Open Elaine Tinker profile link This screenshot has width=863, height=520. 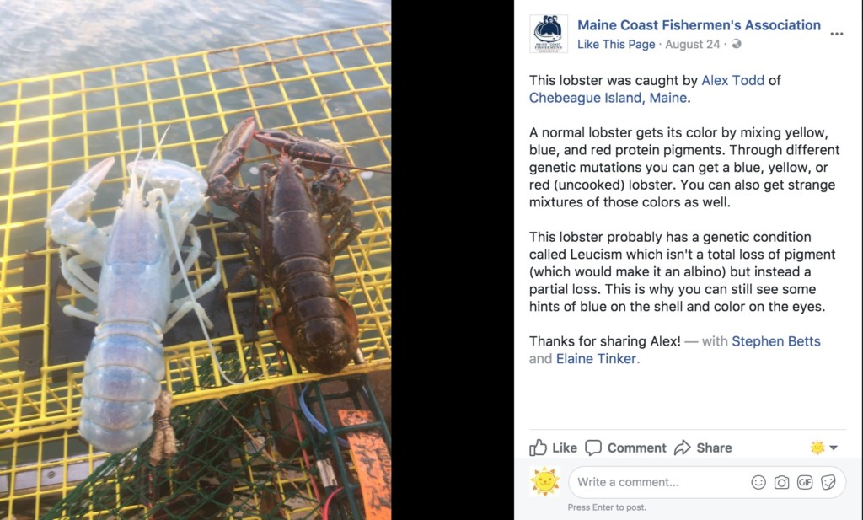[596, 359]
